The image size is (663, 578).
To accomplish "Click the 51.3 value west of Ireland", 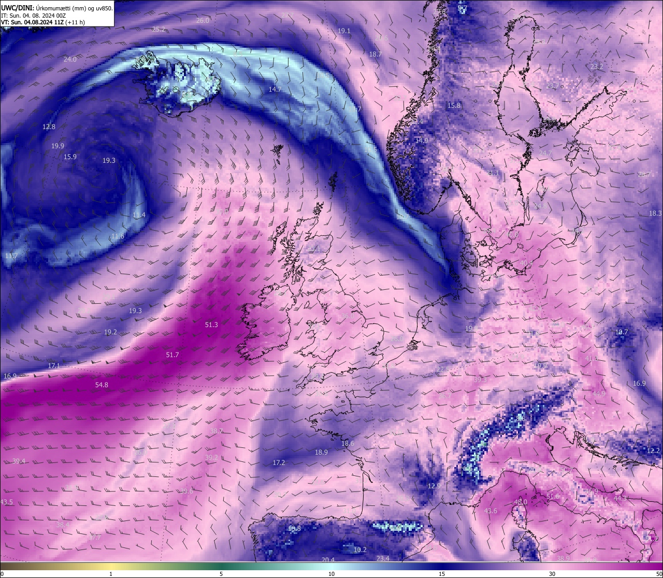I will point(211,325).
